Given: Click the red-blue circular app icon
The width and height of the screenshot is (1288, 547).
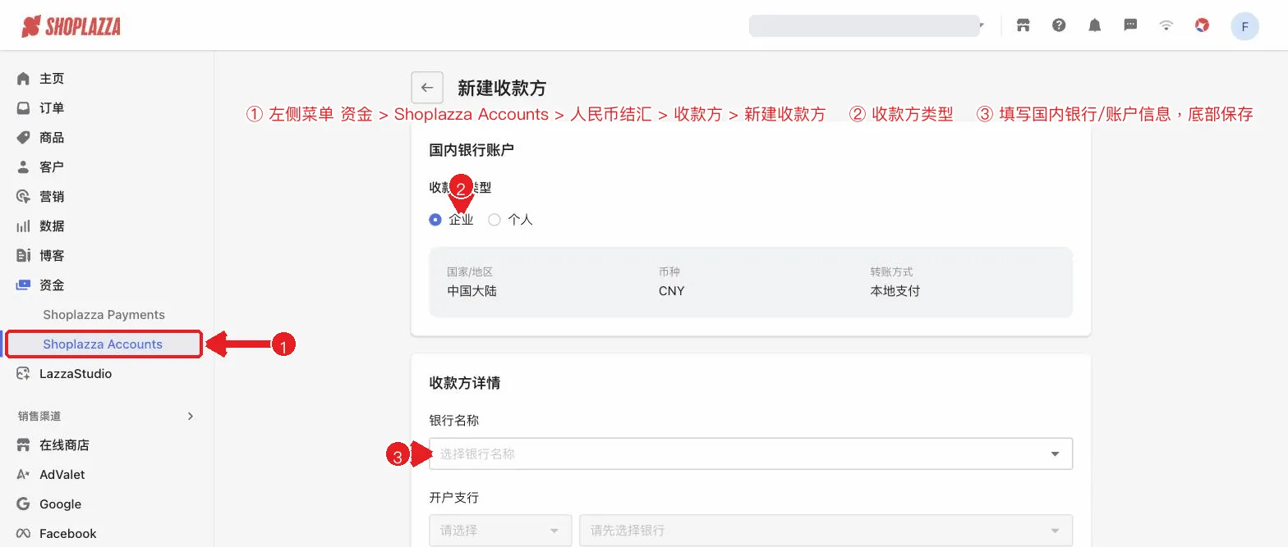Looking at the screenshot, I should click(x=1202, y=25).
